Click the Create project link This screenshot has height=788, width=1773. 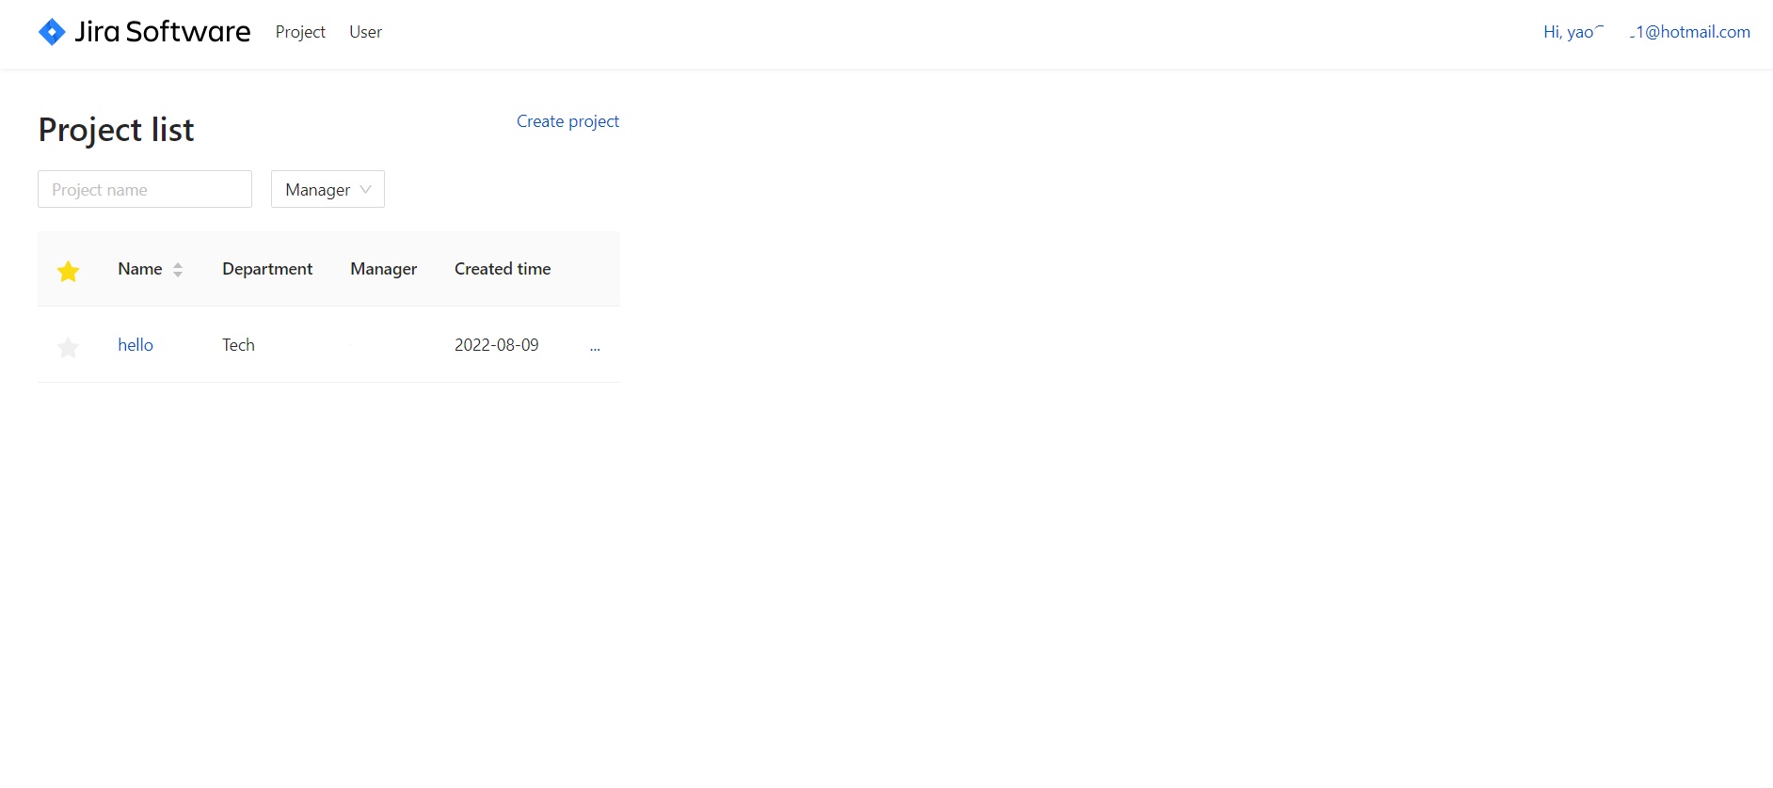click(567, 121)
